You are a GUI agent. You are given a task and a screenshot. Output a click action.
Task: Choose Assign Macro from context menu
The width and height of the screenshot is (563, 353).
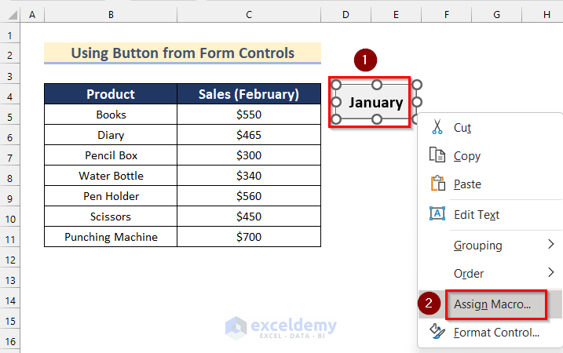point(492,304)
